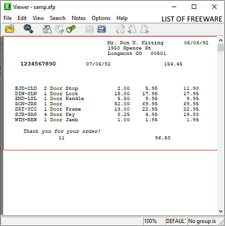Click the Door Frame description
Screen dimensions: 225x226
click(65, 109)
